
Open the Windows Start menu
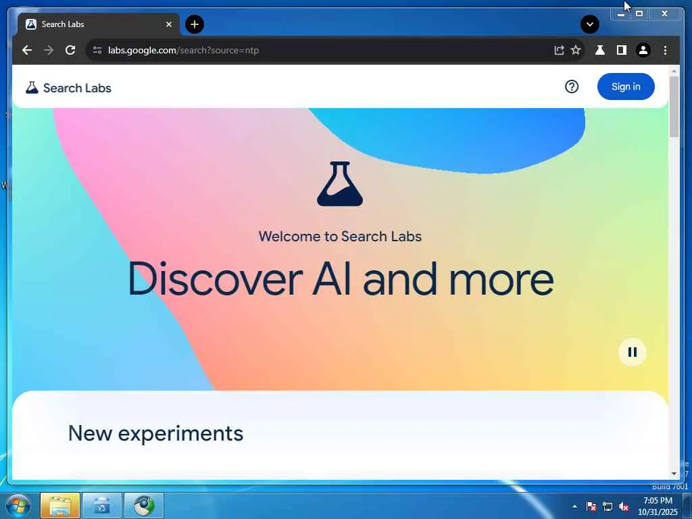(x=18, y=505)
